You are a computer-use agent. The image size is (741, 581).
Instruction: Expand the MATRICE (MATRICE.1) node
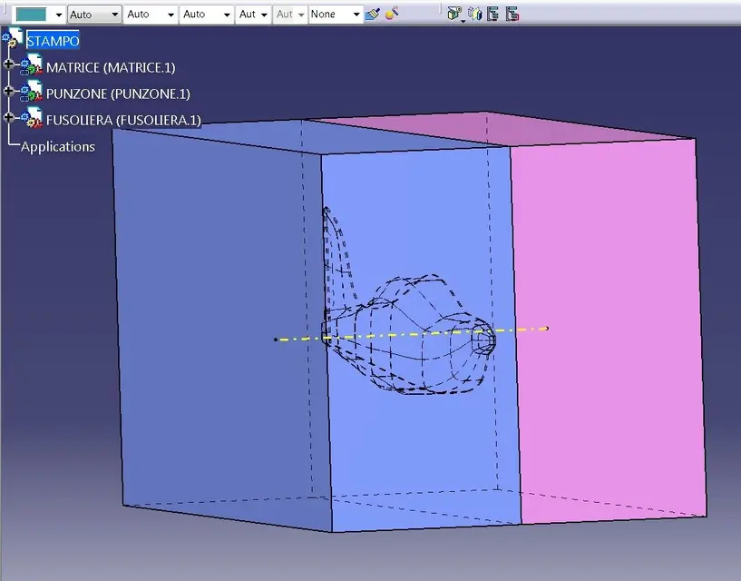click(9, 64)
